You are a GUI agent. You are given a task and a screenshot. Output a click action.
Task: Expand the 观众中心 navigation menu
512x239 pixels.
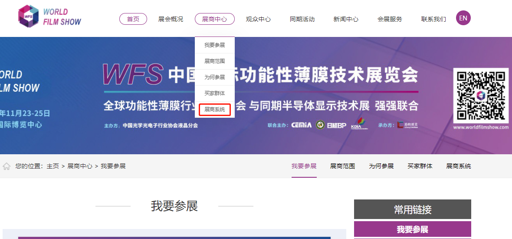(x=258, y=19)
